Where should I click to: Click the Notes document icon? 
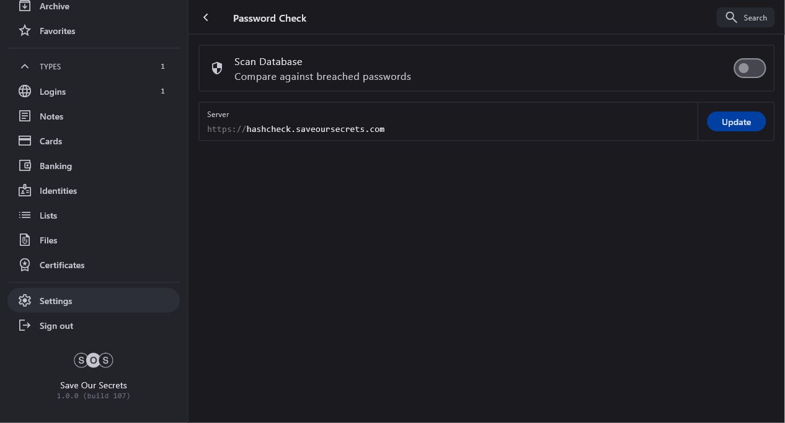click(25, 116)
